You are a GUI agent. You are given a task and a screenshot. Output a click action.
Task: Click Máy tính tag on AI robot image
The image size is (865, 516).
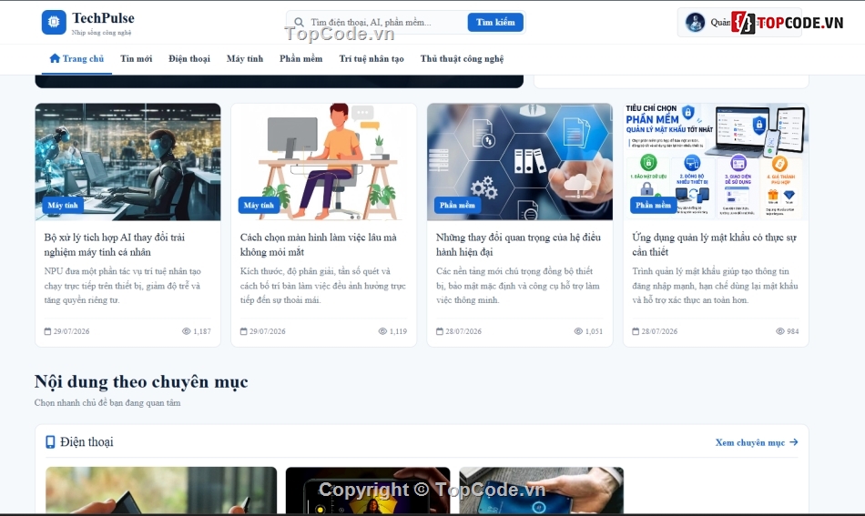pos(63,205)
